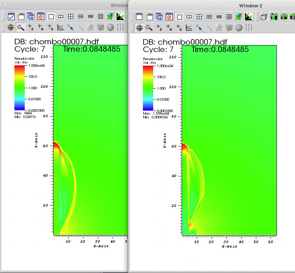Screen dimensions: 295x273
Task: Choose the 3x3 layout in Window 2
Action: [x=229, y=17]
